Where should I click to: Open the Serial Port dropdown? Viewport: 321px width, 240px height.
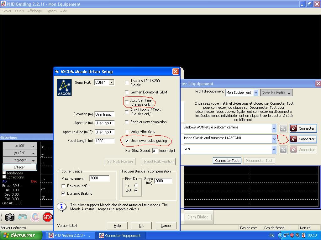point(112,82)
